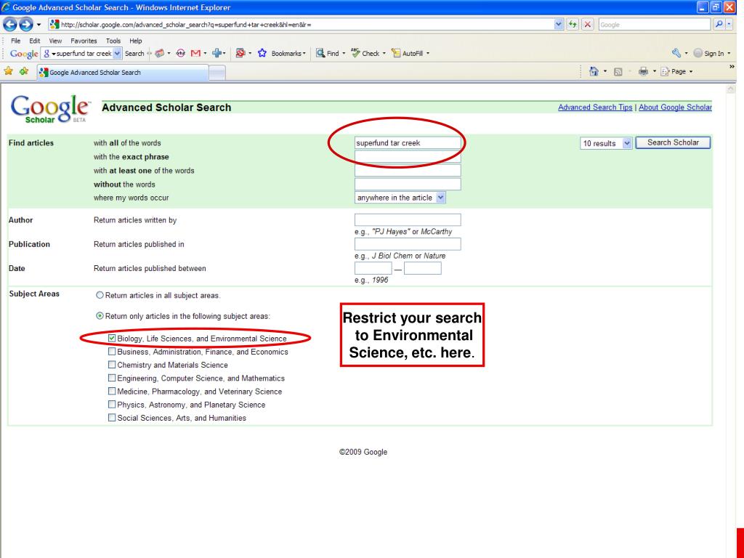The image size is (744, 558).
Task: Click the Print icon in command bar
Action: pos(643,72)
